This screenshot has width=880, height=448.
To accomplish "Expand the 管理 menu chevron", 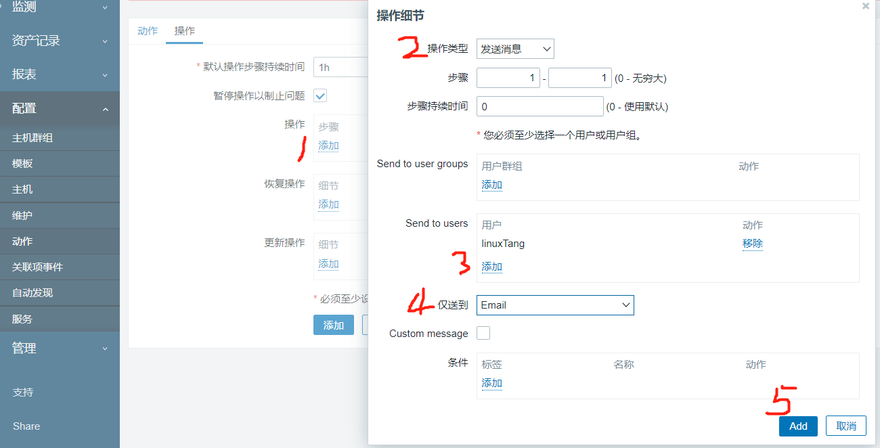I will [105, 349].
